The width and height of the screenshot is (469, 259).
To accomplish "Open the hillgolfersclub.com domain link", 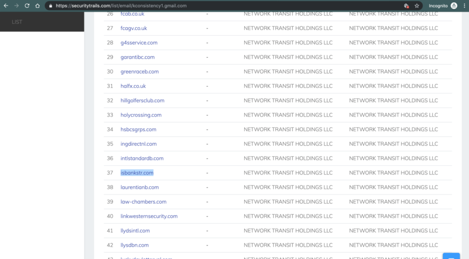I will (142, 100).
